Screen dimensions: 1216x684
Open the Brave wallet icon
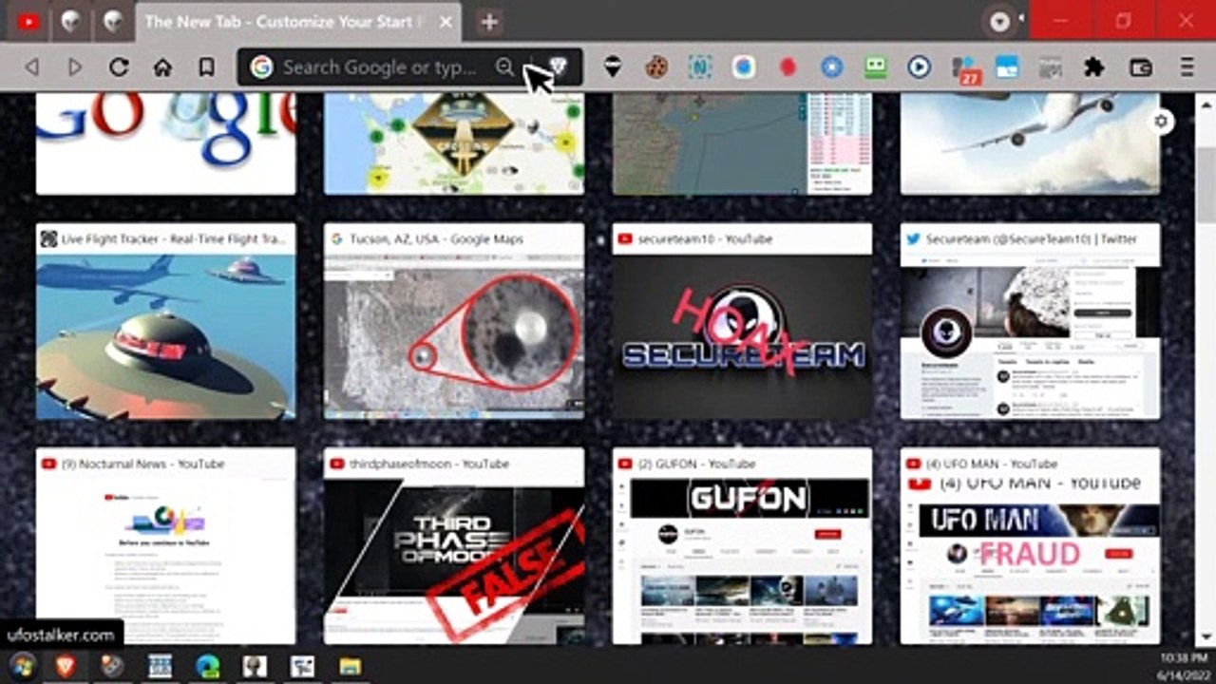tap(1140, 67)
